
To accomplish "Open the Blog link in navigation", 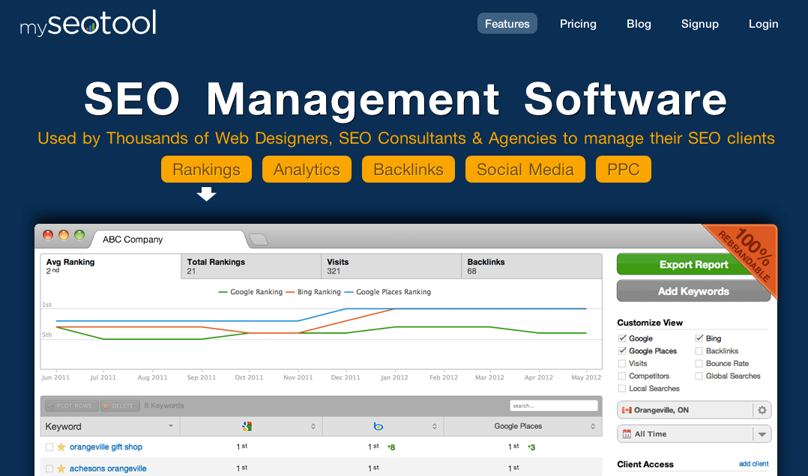I will (639, 24).
